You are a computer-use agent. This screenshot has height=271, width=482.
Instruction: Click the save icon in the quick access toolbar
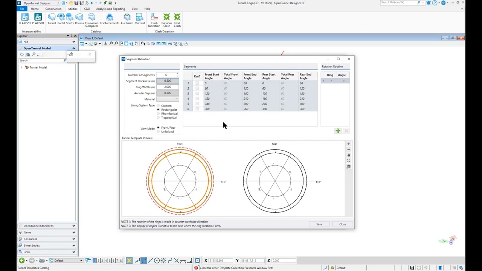(x=76, y=3)
